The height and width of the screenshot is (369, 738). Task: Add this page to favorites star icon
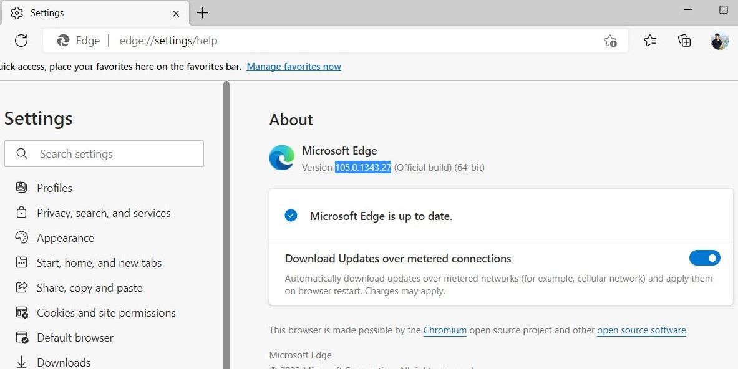pyautogui.click(x=610, y=41)
